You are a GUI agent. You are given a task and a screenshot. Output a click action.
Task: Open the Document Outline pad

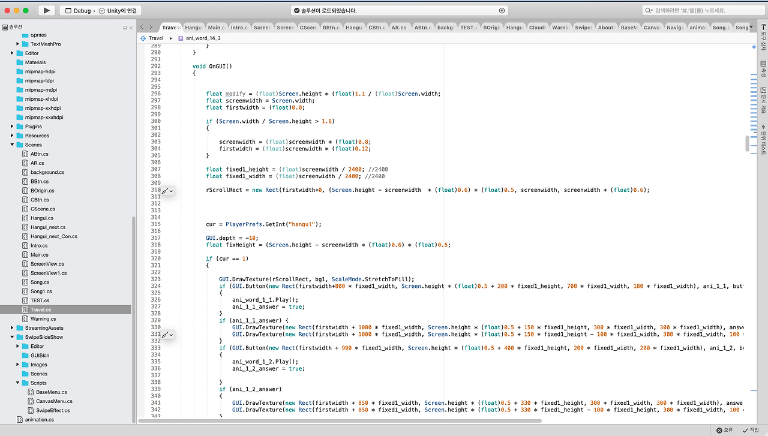(x=763, y=101)
